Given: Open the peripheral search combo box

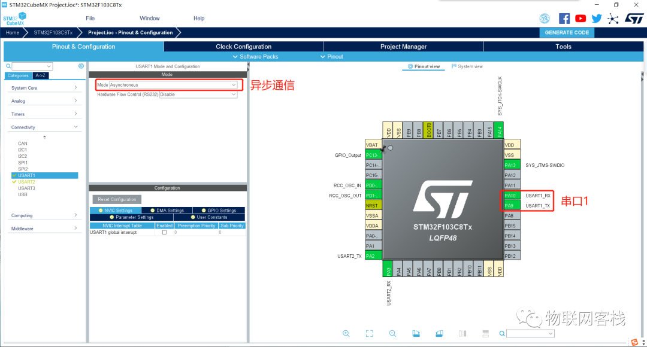Looking at the screenshot, I should pyautogui.click(x=32, y=66).
